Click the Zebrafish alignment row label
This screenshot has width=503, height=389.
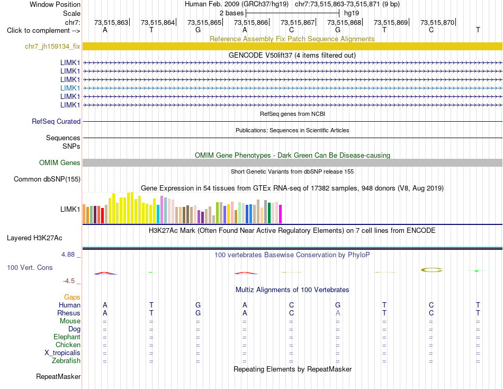[66, 361]
